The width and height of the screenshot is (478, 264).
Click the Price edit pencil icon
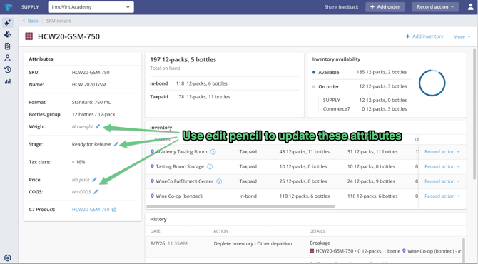(x=94, y=180)
